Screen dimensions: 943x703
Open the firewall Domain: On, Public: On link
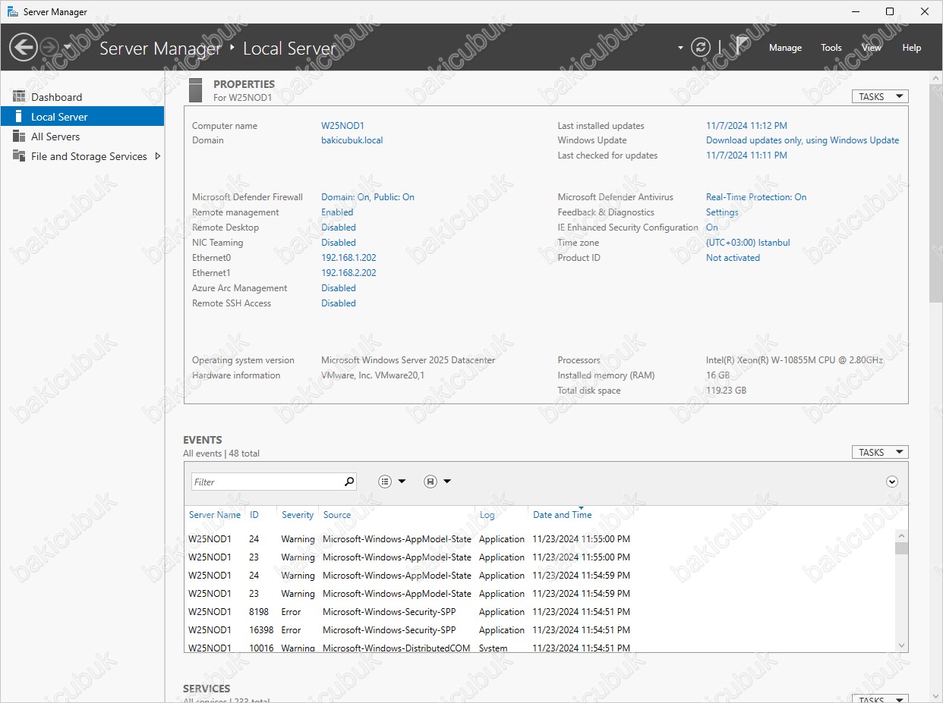(x=367, y=197)
